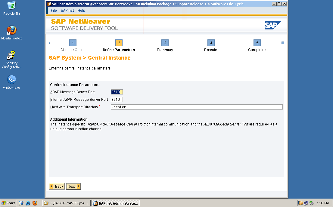Image resolution: width=333 pixels, height=207 pixels.
Task: Click step 2 Define Parameters marker
Action: pyautogui.click(x=119, y=43)
